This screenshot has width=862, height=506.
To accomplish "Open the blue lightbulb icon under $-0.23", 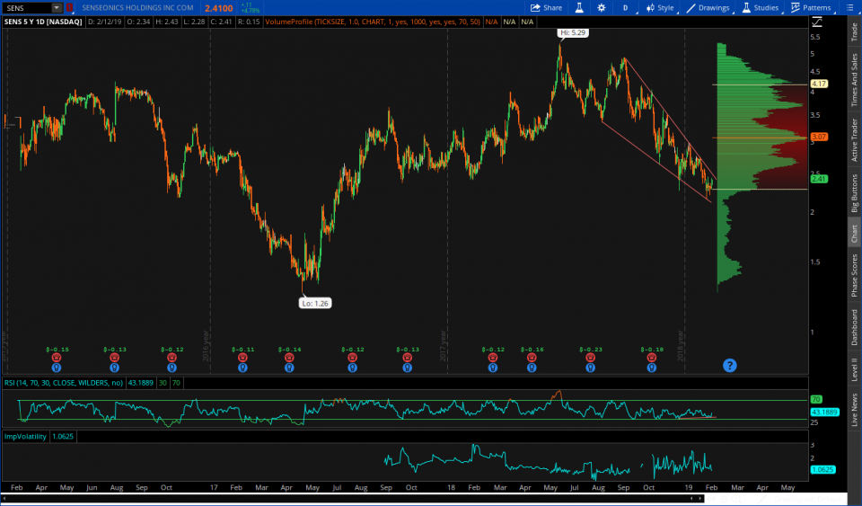I will [591, 368].
